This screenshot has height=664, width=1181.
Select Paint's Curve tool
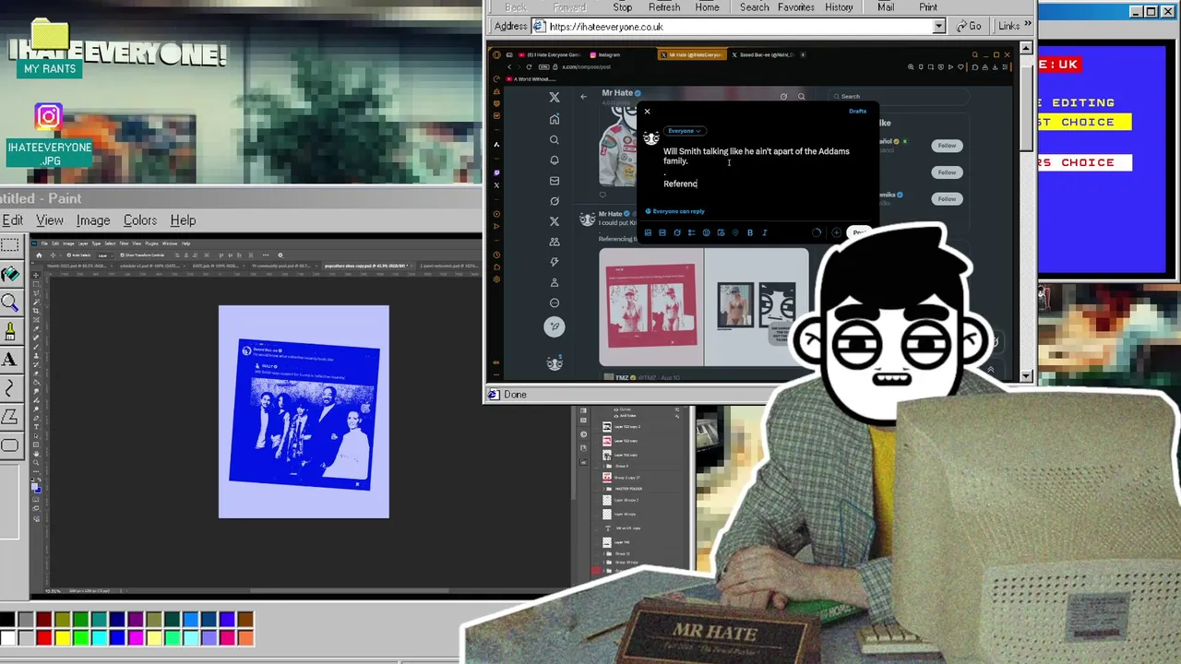[x=10, y=388]
